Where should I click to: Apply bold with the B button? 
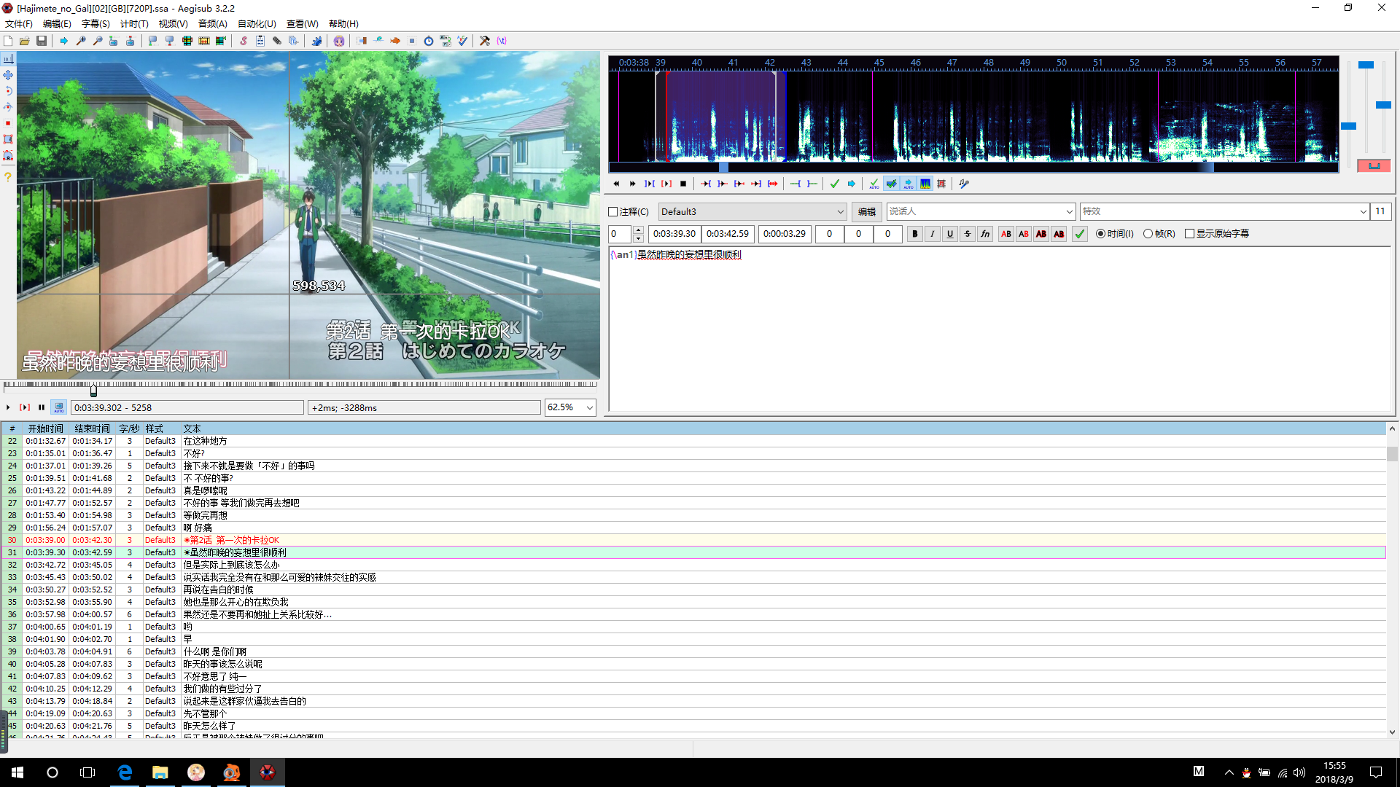coord(914,234)
